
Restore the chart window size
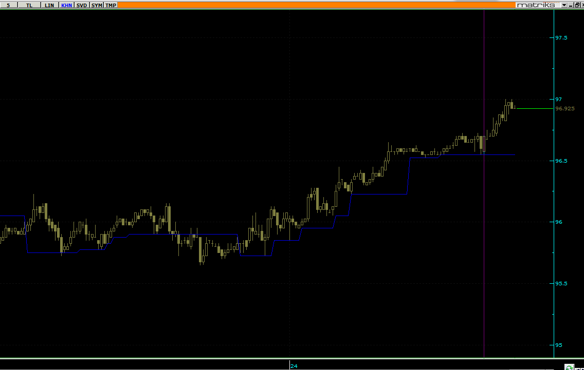click(577, 5)
